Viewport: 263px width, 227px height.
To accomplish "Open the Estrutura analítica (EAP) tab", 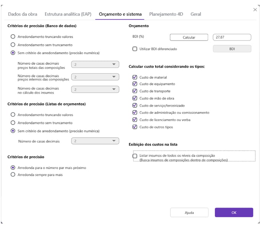I will (68, 14).
